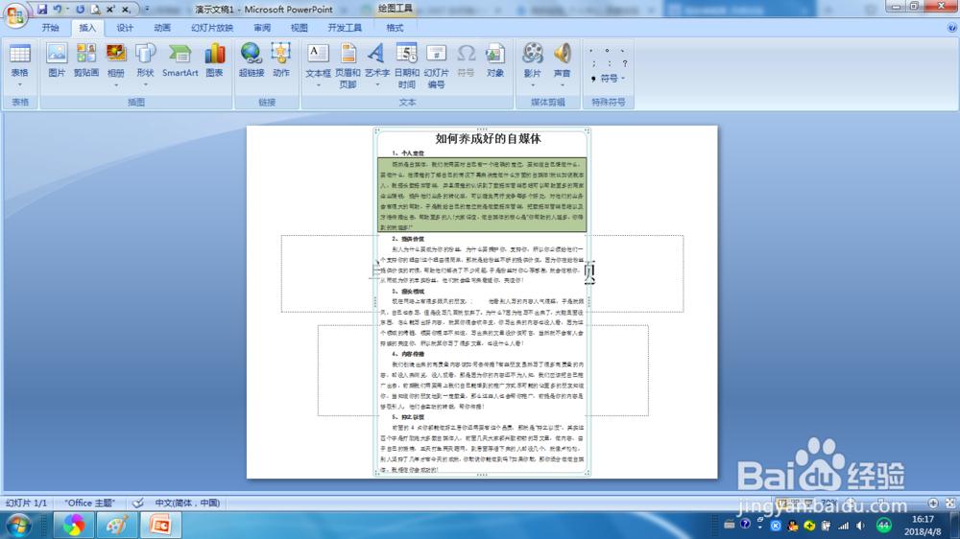Viewport: 960px width, 539px height.
Task: Insert a SmartArt graphic
Action: coord(180,60)
